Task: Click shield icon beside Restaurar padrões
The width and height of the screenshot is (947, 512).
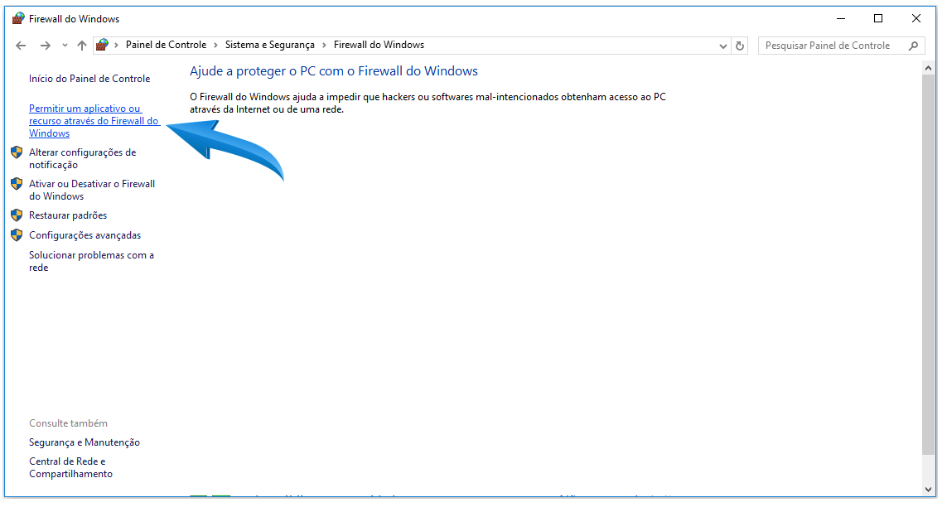Action: tap(17, 215)
